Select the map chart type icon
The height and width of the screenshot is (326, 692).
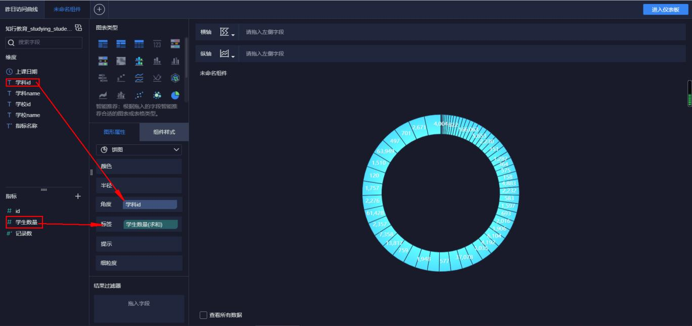pos(121,61)
